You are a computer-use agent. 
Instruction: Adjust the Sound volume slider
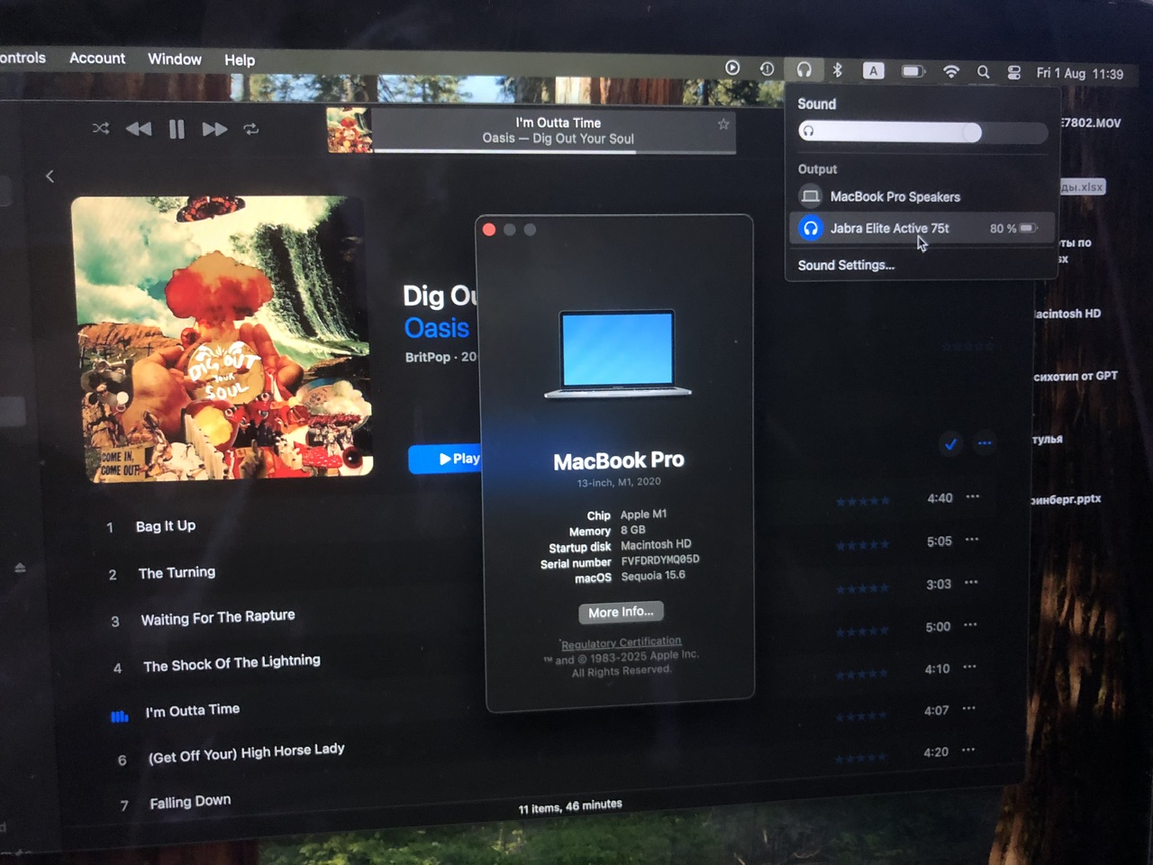pyautogui.click(x=969, y=132)
